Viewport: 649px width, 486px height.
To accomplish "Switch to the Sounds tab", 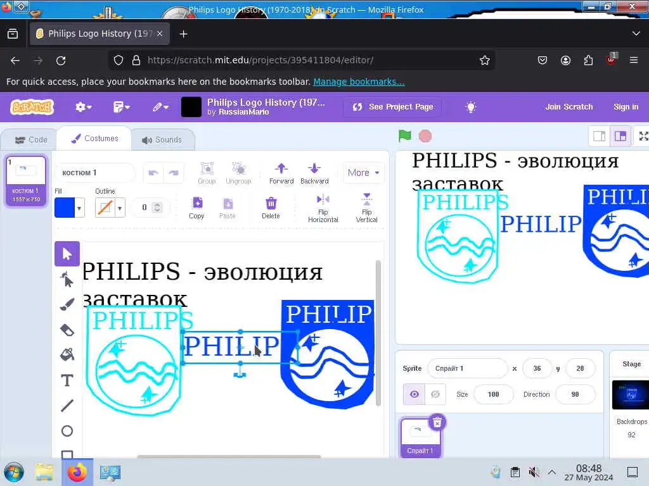I will click(162, 140).
